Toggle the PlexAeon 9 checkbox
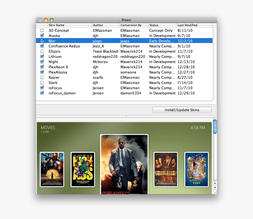 click(x=42, y=67)
